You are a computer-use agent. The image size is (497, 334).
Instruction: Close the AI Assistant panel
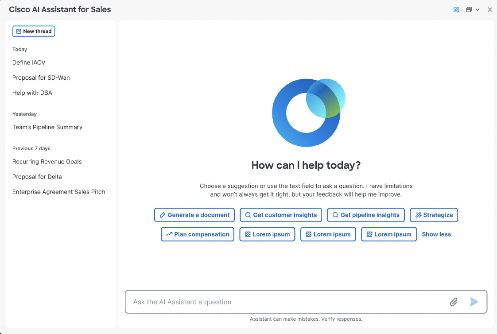click(490, 9)
